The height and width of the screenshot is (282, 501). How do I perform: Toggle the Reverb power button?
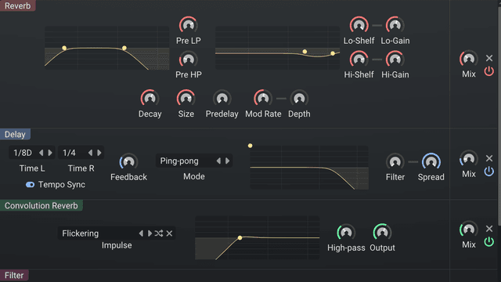[488, 71]
